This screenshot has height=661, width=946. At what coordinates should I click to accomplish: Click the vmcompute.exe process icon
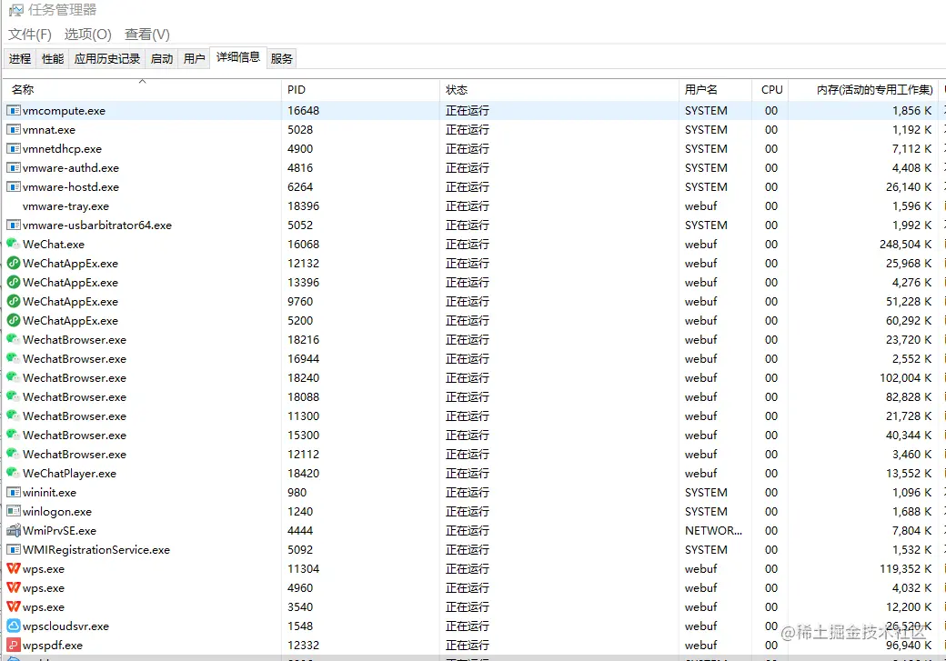(x=14, y=110)
